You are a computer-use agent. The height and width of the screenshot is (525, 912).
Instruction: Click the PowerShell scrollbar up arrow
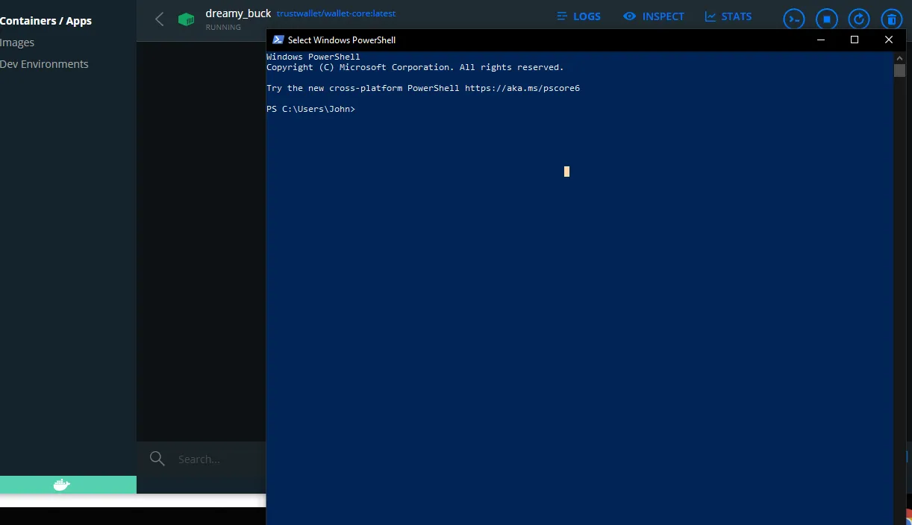[x=899, y=57]
